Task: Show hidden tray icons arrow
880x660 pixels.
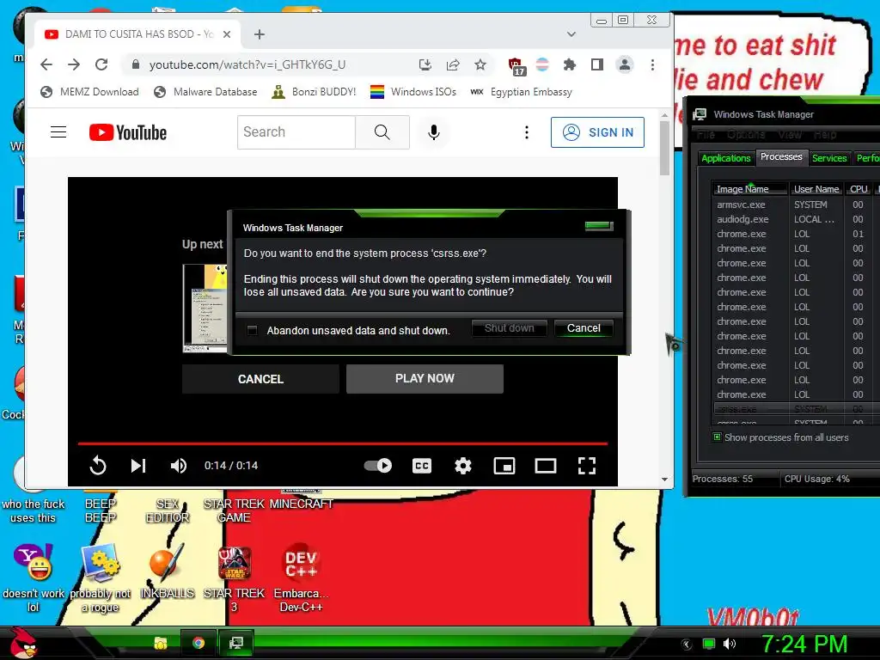Action: coord(687,644)
